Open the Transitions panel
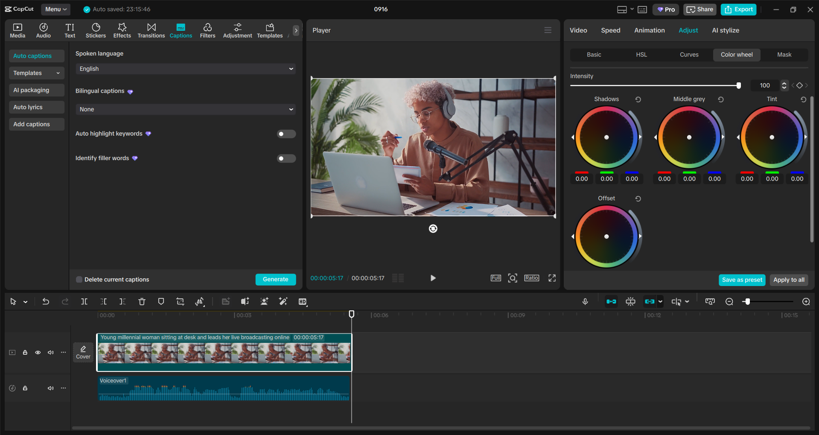 point(151,30)
